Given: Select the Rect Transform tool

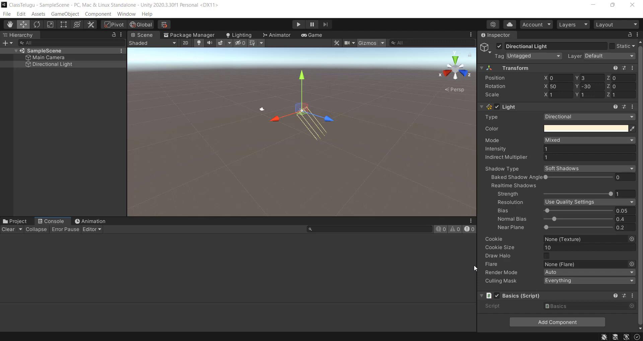Looking at the screenshot, I should pos(63,24).
